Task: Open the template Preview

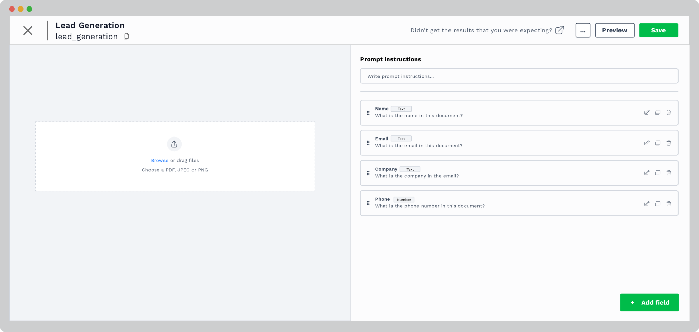Action: point(615,30)
